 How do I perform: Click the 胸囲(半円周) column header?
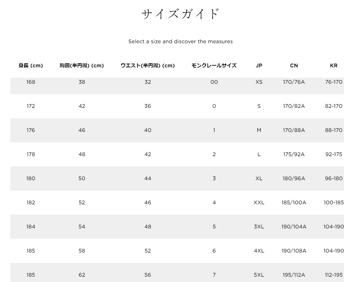(82, 66)
